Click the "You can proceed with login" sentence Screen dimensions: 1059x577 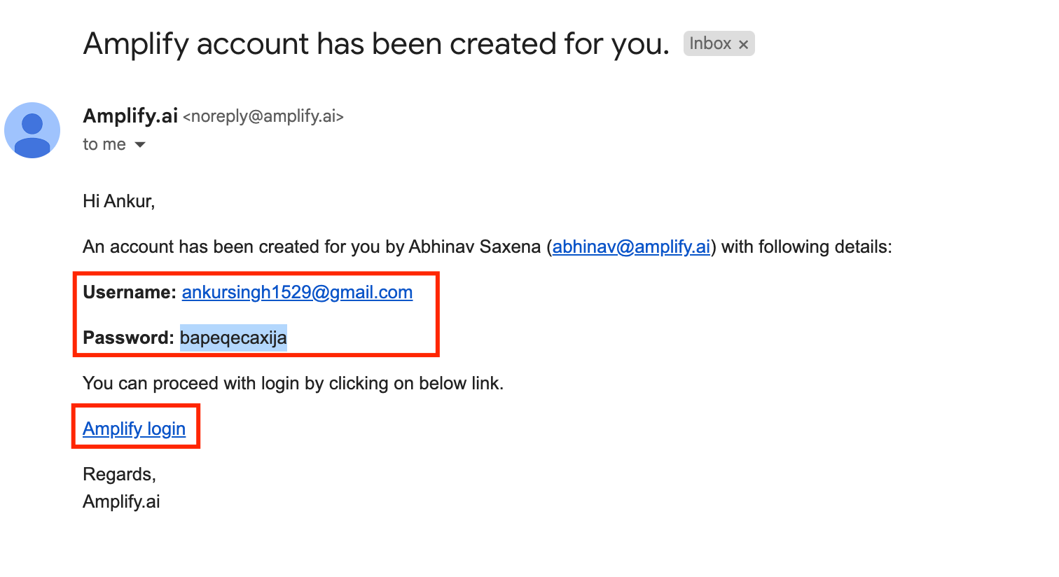293,384
